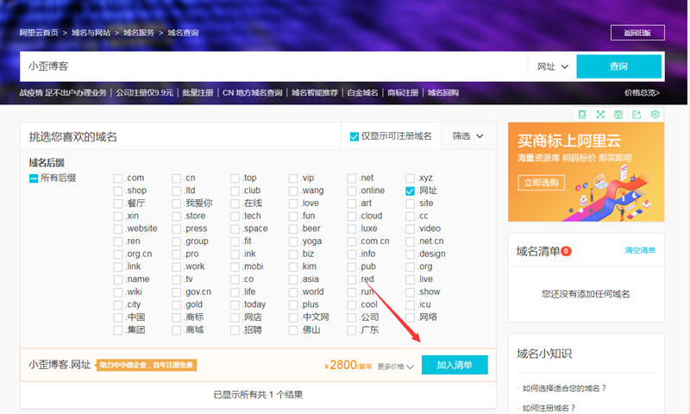This screenshot has width=690, height=414.
Task: Toggle the 所有后缀 all-suffix checkbox
Action: click(x=34, y=179)
